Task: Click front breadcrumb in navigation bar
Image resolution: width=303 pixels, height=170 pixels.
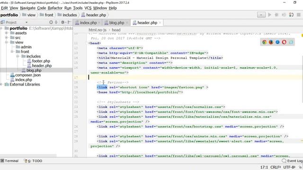Action: click(x=49, y=15)
